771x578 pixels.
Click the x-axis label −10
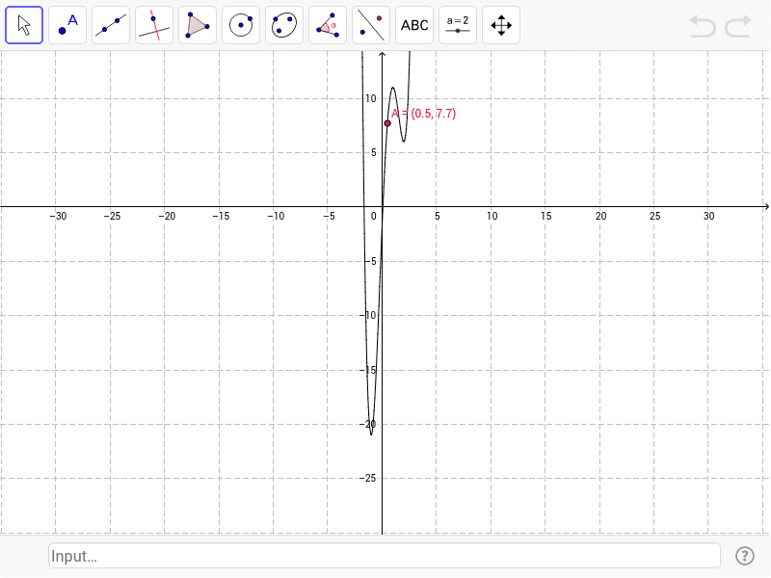[x=276, y=216]
